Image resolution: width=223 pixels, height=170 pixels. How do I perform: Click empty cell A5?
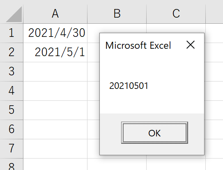(55, 110)
